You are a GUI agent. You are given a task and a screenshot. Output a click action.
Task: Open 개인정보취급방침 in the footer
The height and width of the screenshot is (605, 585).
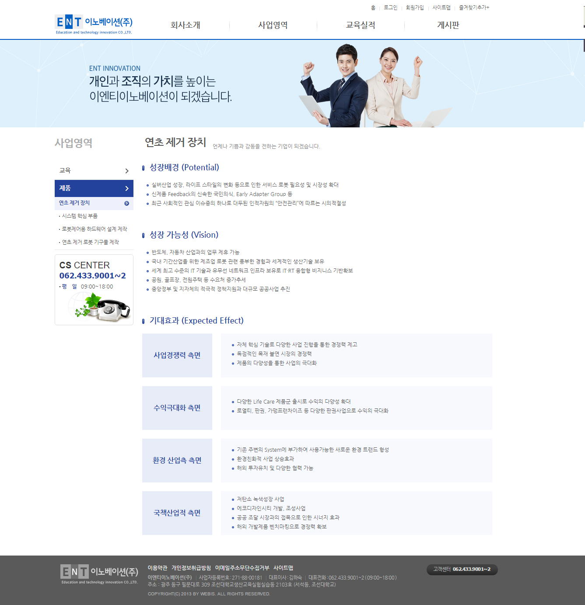click(191, 568)
